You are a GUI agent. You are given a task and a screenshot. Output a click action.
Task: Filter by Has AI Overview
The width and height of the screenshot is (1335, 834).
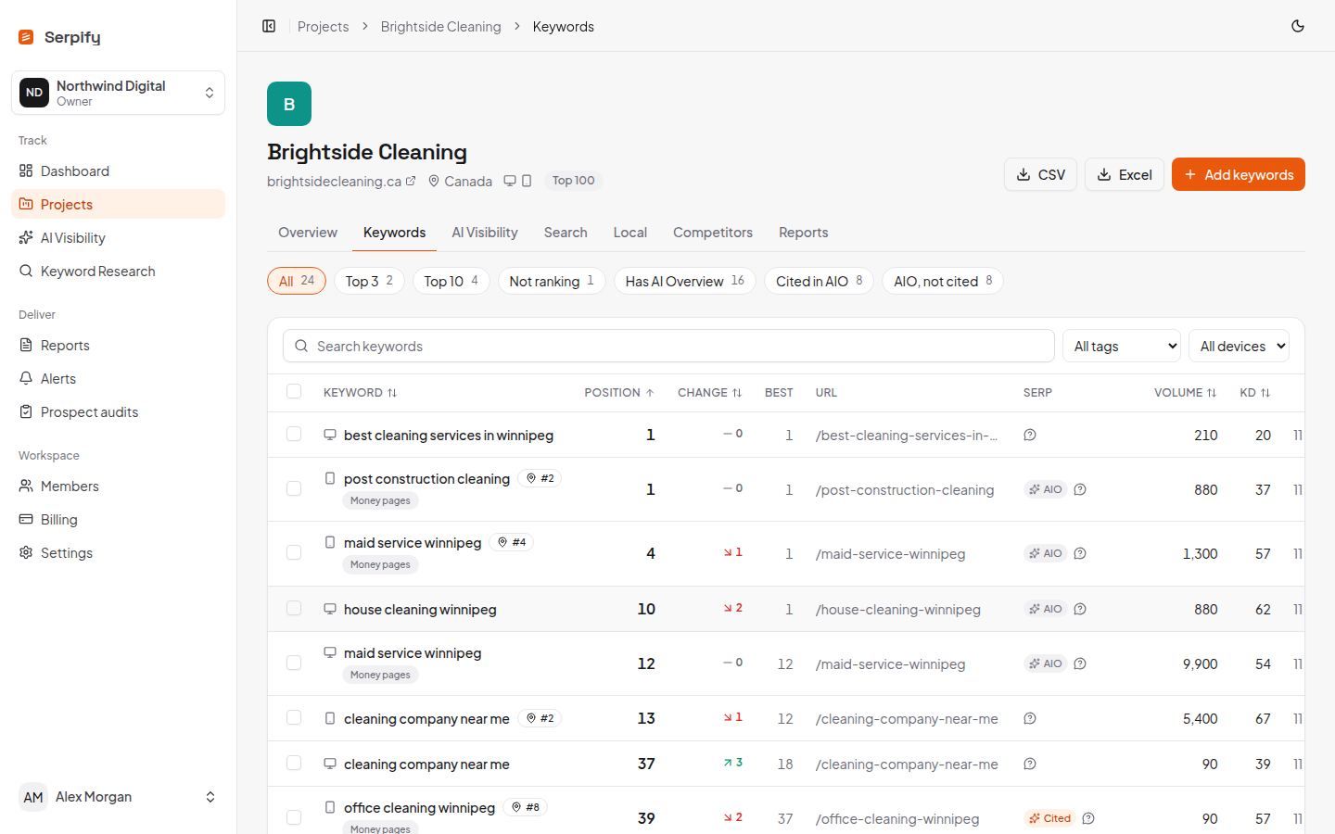pyautogui.click(x=685, y=281)
